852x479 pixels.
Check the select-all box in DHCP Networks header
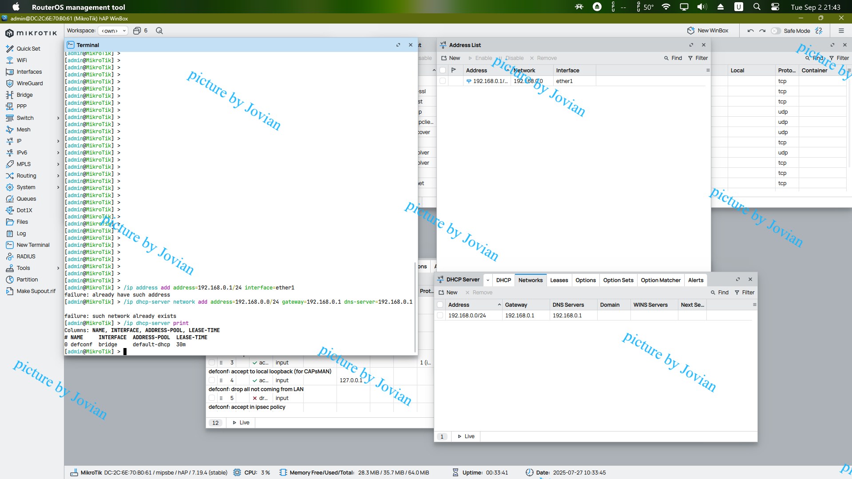click(x=440, y=305)
